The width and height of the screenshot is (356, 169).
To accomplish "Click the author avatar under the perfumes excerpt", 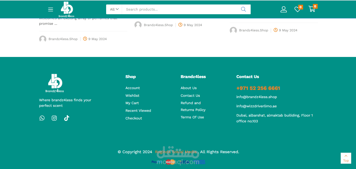I will click(x=43, y=39).
